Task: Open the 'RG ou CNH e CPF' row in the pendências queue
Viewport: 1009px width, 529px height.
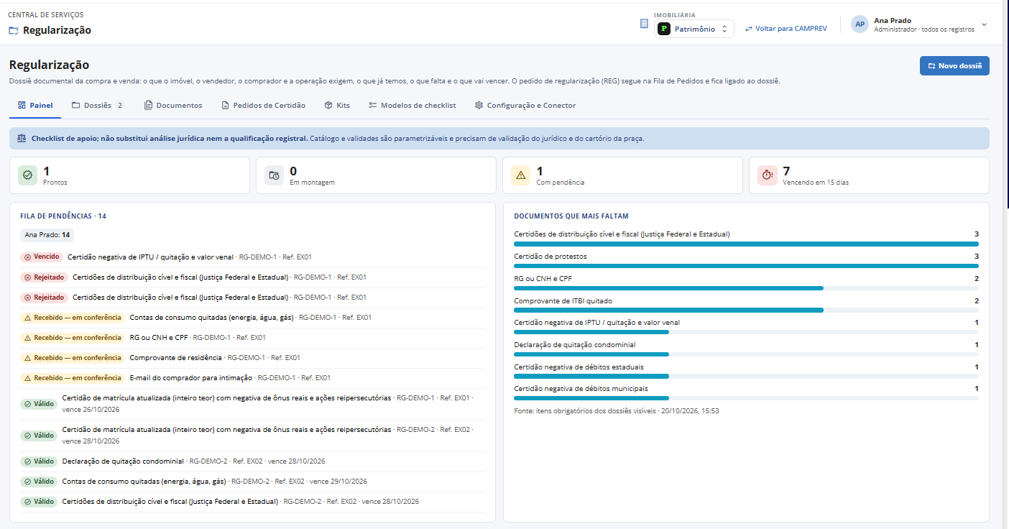Action: tap(252, 337)
